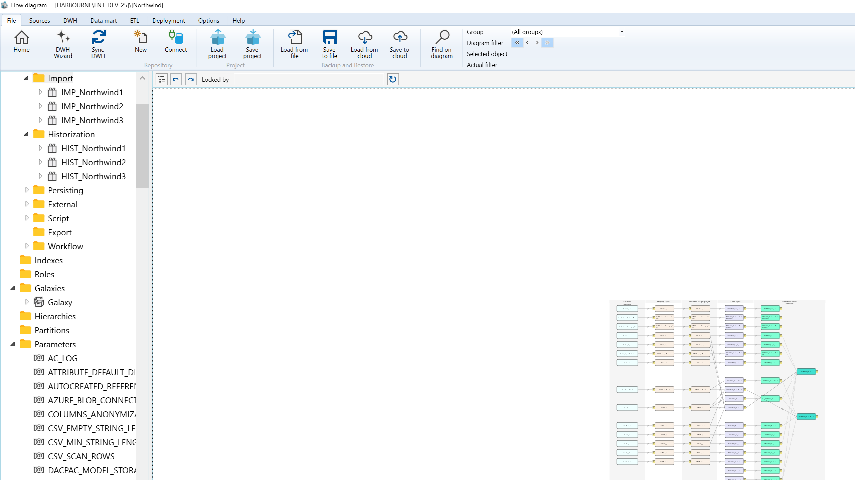
Task: Click the Home ribbon icon
Action: click(21, 41)
